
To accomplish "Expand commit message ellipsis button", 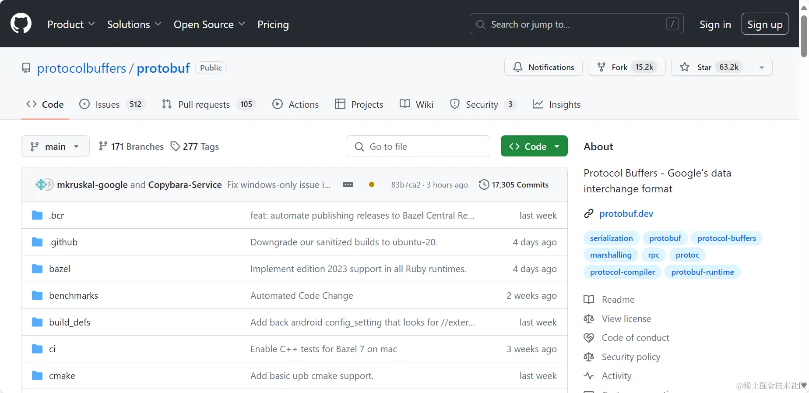I will coord(348,184).
